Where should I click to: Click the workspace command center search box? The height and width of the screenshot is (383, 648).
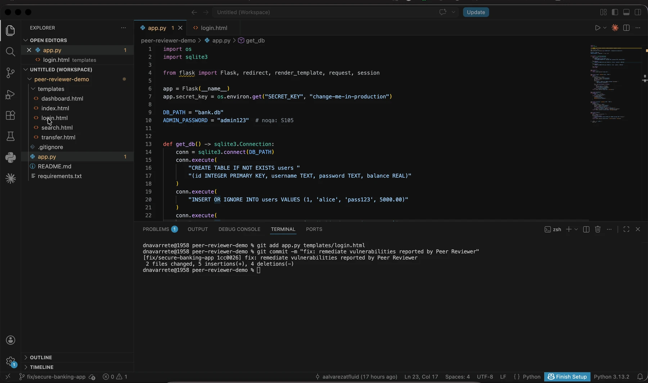tap(324, 12)
